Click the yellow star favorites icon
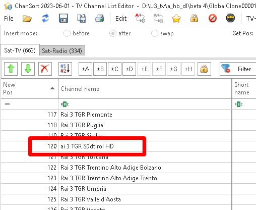This screenshot has height=210, width=256. 176,18
